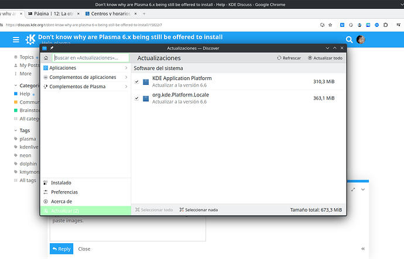Collapse the Categories section in Discuss sidebar
Screen dimensions: 404x259
point(27,85)
